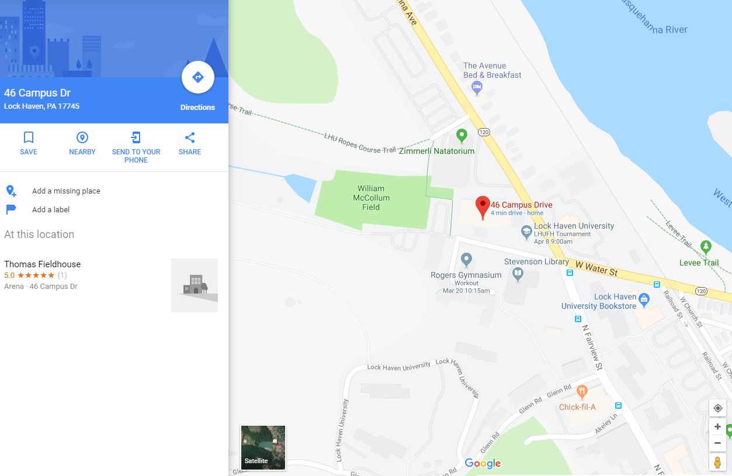Click the red 46 Campus Drive pin

[483, 208]
